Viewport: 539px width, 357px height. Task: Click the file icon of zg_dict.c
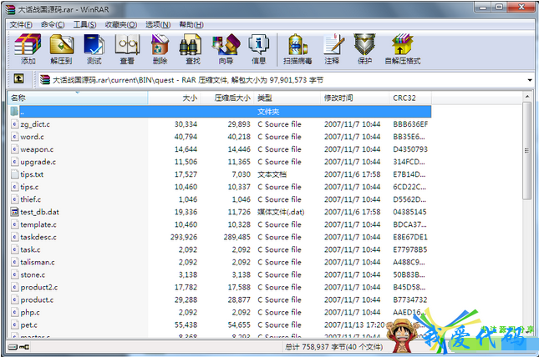(14, 124)
